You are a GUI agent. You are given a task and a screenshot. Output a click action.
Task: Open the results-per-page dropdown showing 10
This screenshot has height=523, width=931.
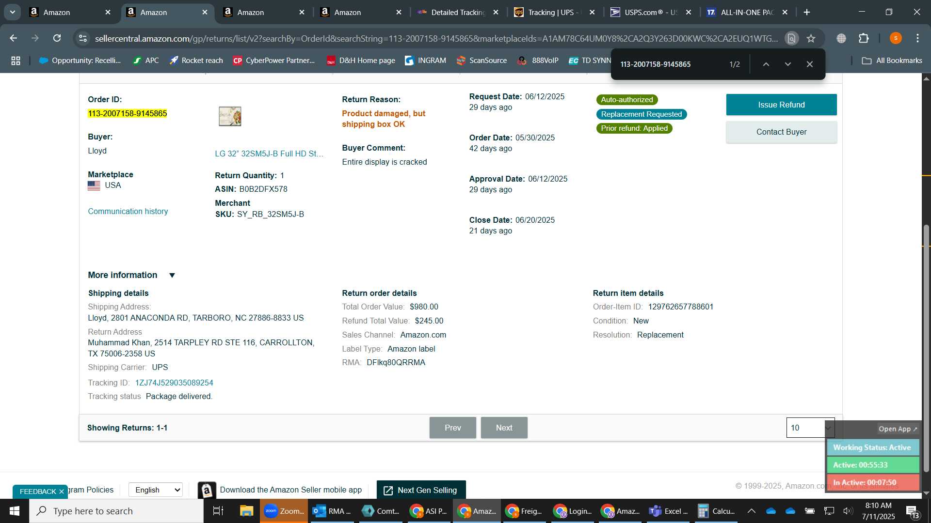[810, 428]
